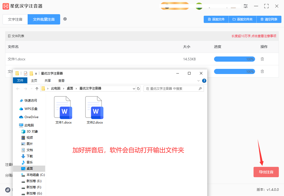
Task: Click the 版本: v1.4.0.0 label
Action: click(x=268, y=190)
